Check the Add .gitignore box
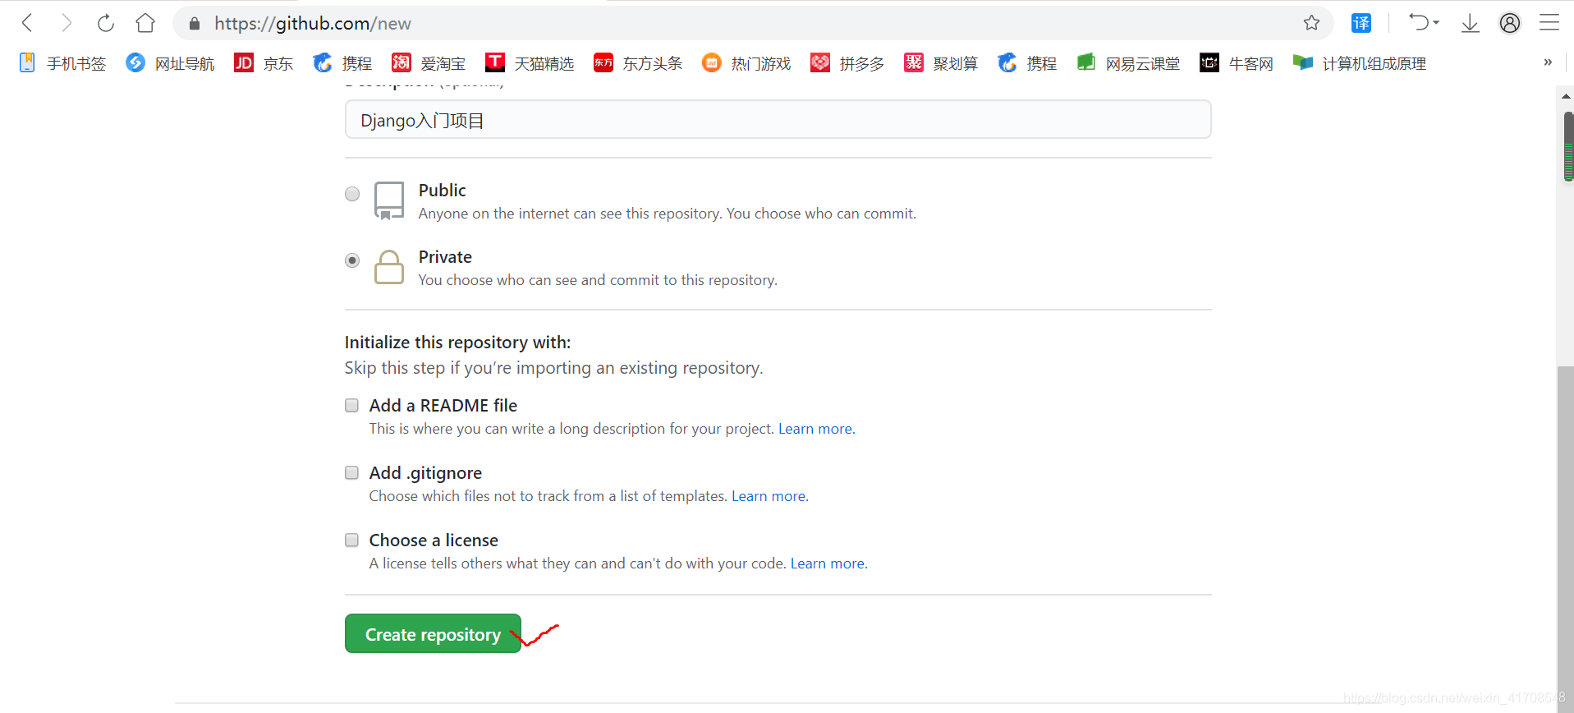The width and height of the screenshot is (1574, 713). [351, 472]
